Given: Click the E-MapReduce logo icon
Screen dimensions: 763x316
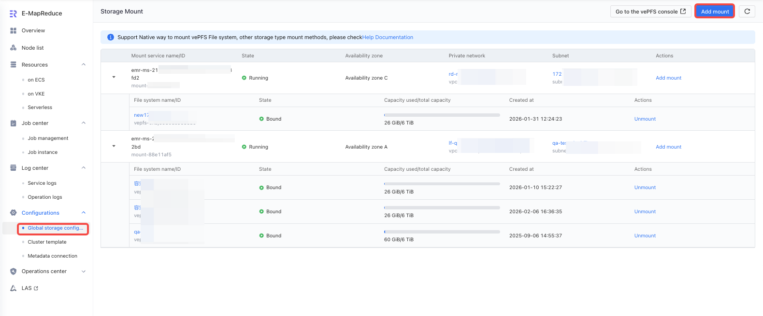Looking at the screenshot, I should pos(14,14).
